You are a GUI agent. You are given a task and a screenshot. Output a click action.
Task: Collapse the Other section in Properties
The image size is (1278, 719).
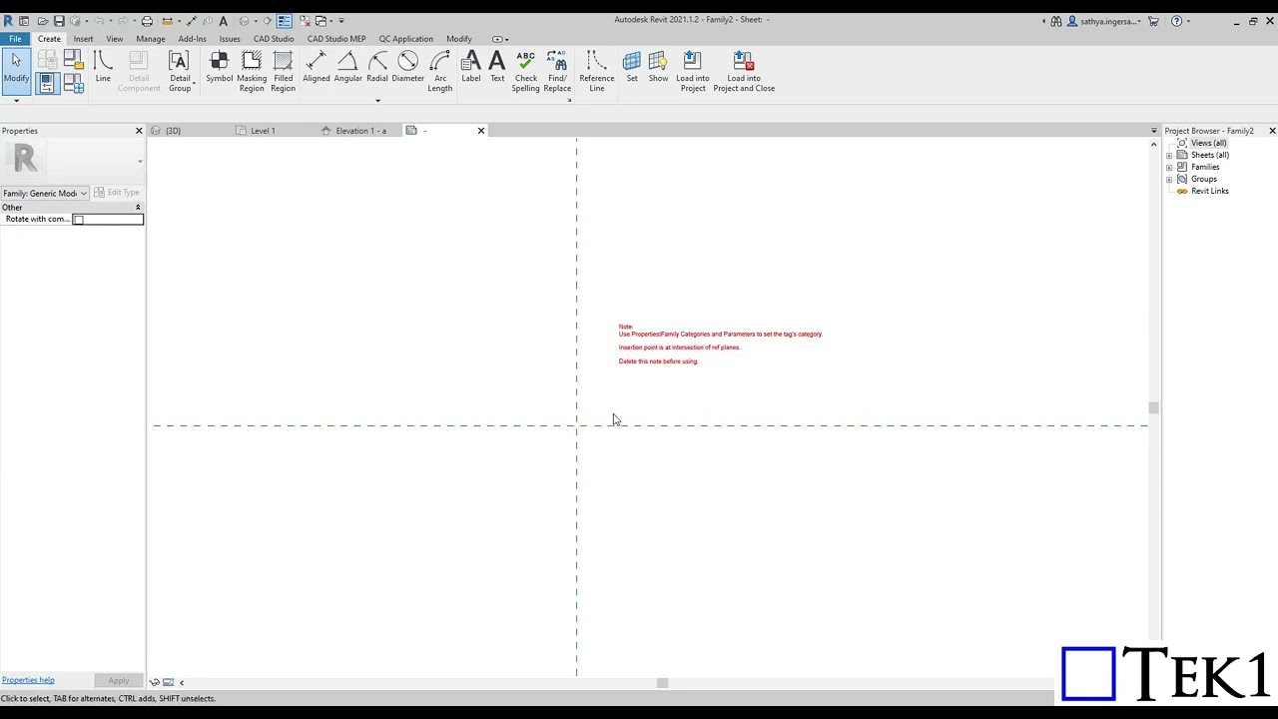pos(138,207)
